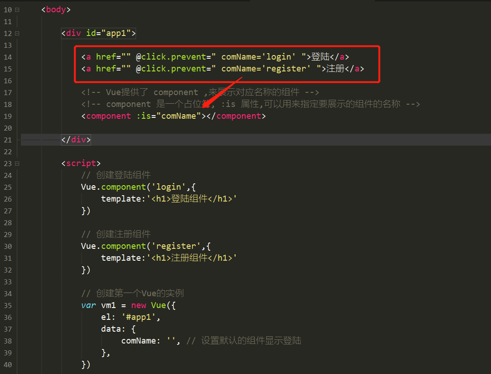
Task: Click the template with 登陆组件 on line 26
Action: coord(169,199)
